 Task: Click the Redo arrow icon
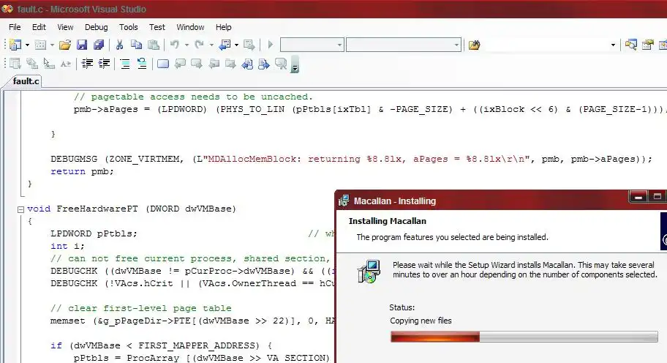(x=199, y=45)
